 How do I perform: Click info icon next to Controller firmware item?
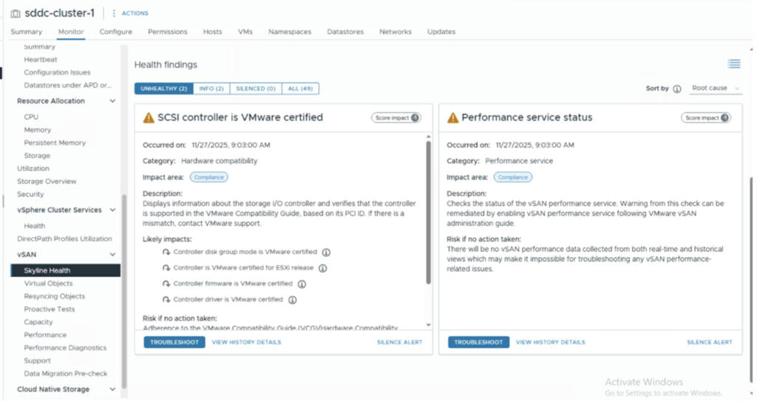302,284
